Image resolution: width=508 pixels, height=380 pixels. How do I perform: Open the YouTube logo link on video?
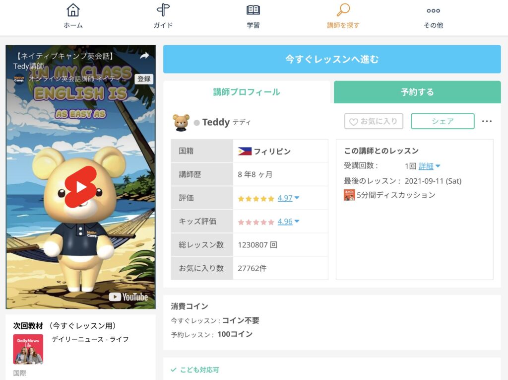128,297
